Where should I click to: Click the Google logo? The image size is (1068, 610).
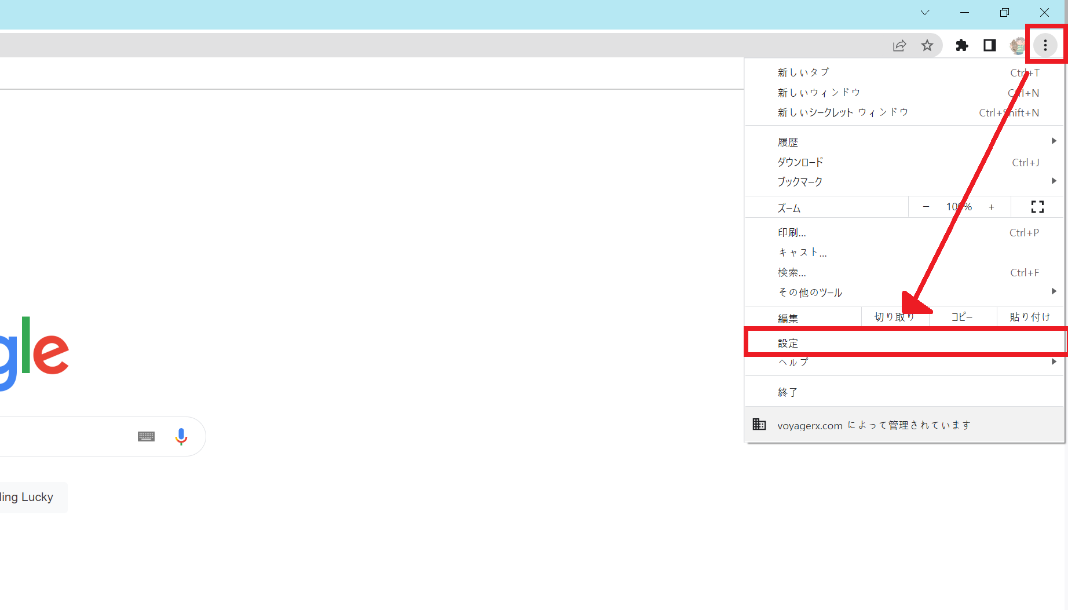pyautogui.click(x=34, y=353)
